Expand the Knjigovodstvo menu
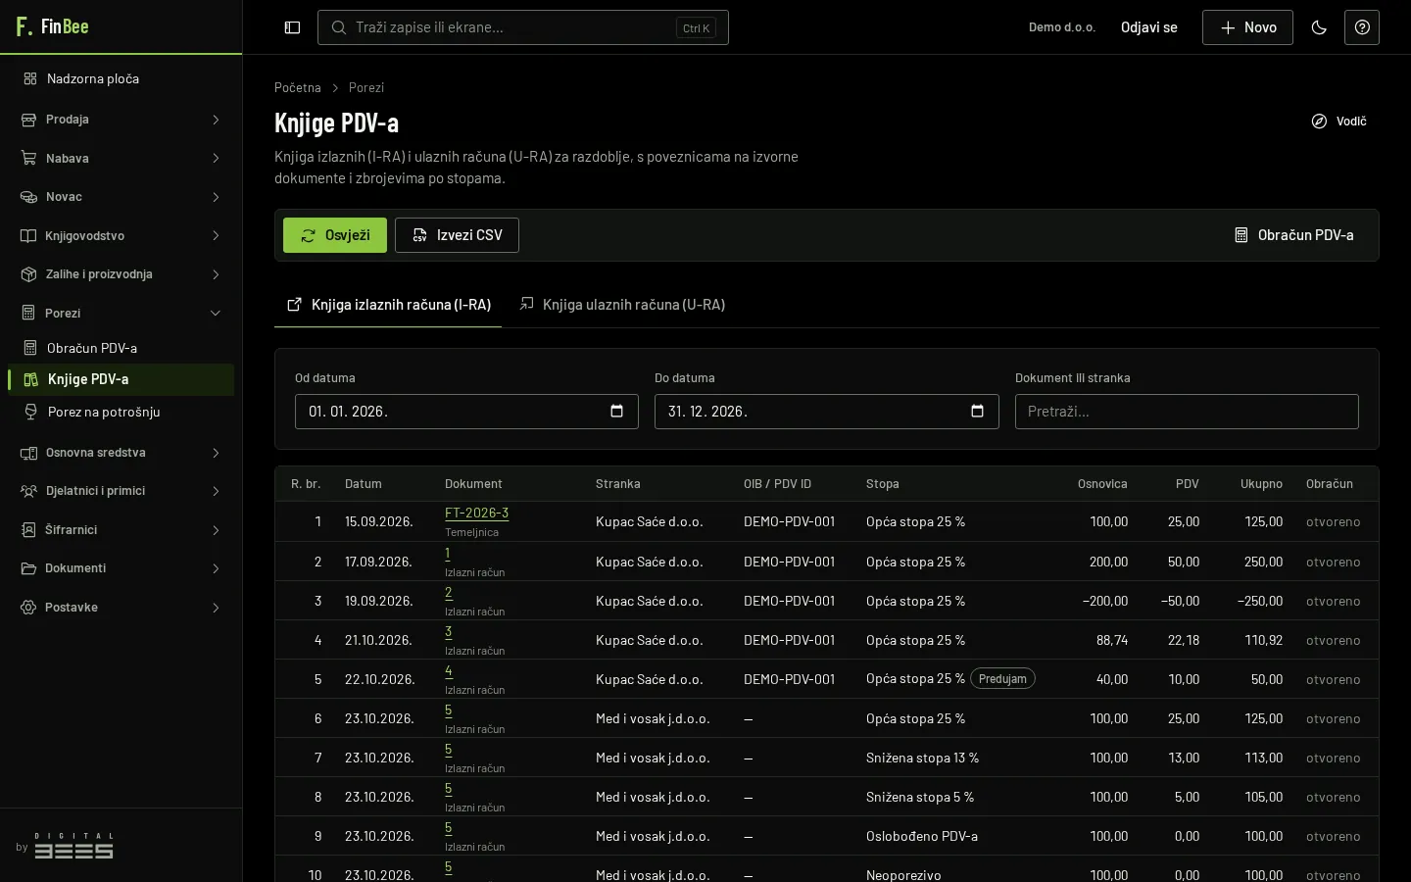 pos(121,235)
